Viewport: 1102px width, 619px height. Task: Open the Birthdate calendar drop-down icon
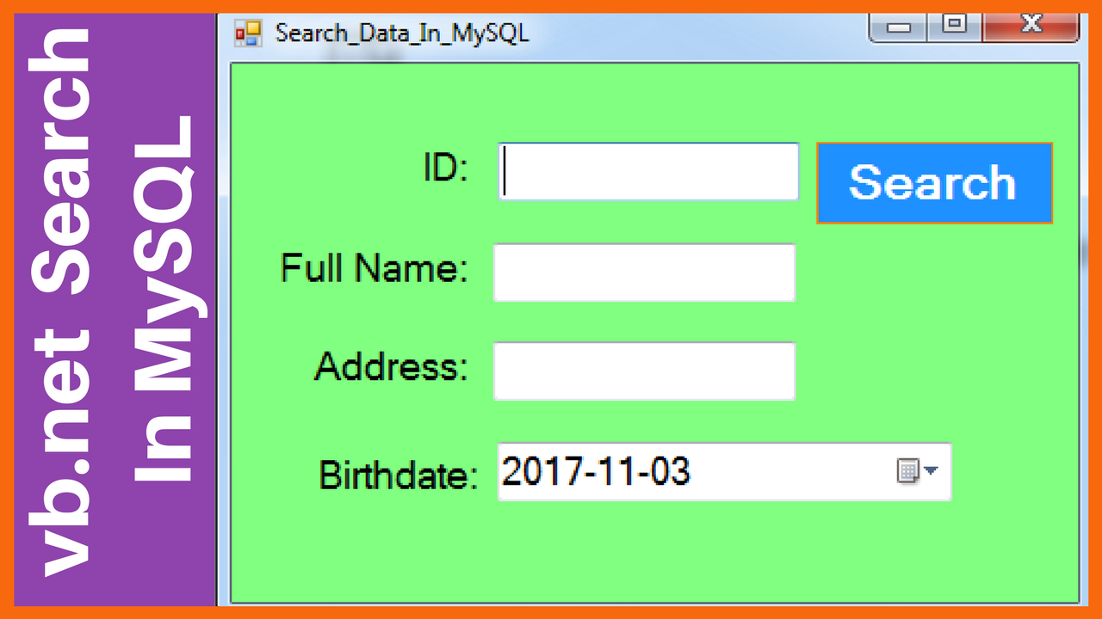click(917, 471)
